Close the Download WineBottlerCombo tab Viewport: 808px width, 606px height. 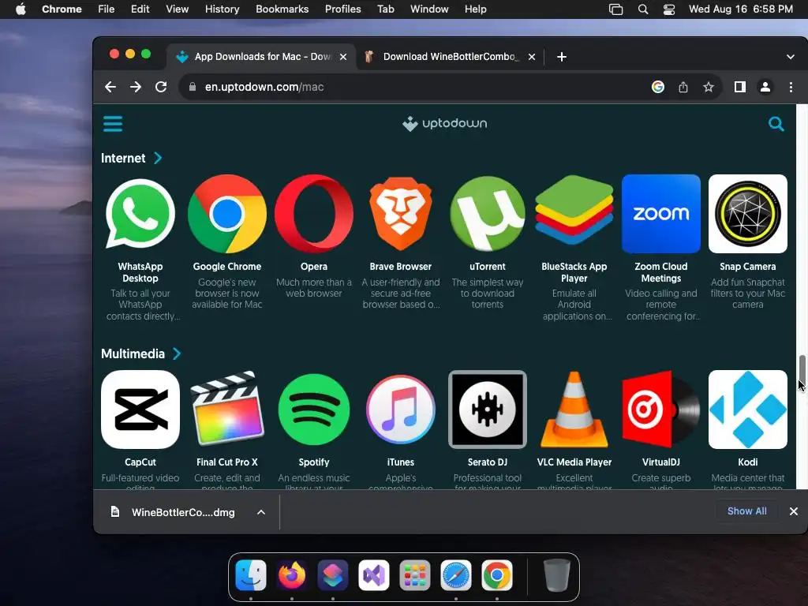click(532, 57)
